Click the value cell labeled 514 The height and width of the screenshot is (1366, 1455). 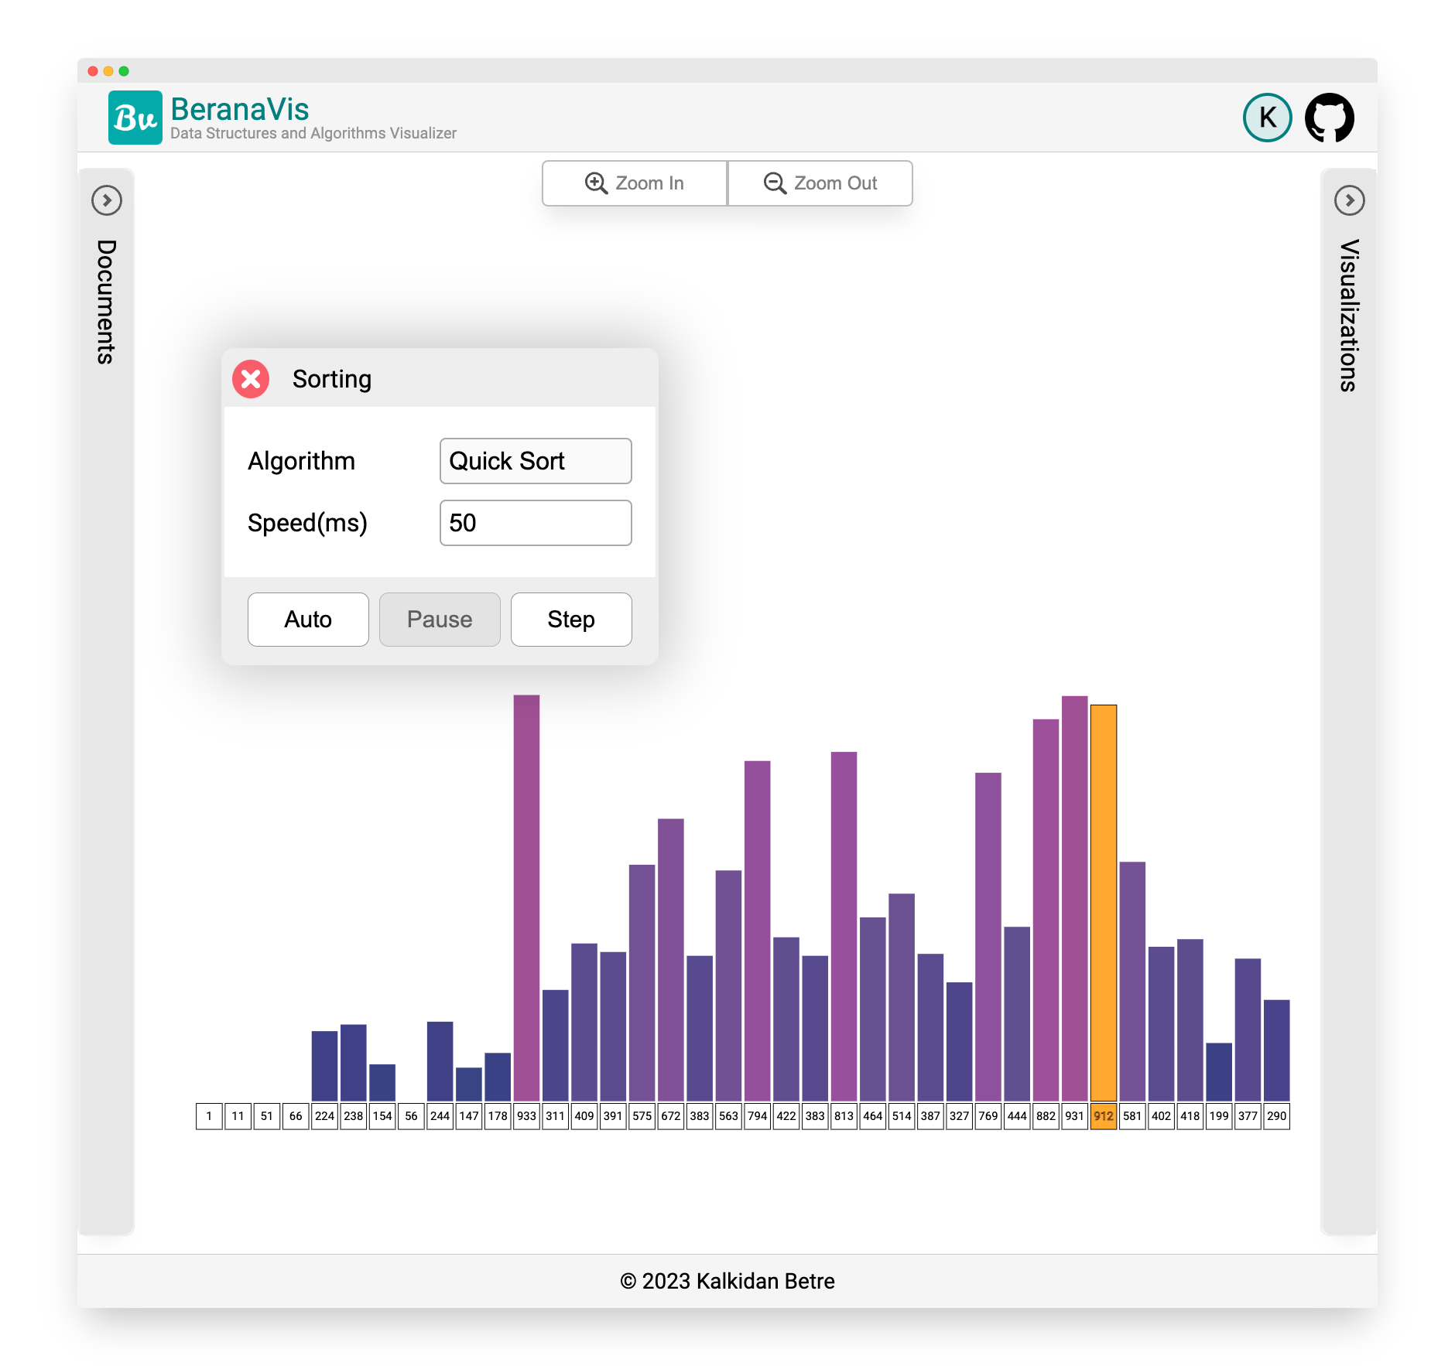[x=902, y=1116]
